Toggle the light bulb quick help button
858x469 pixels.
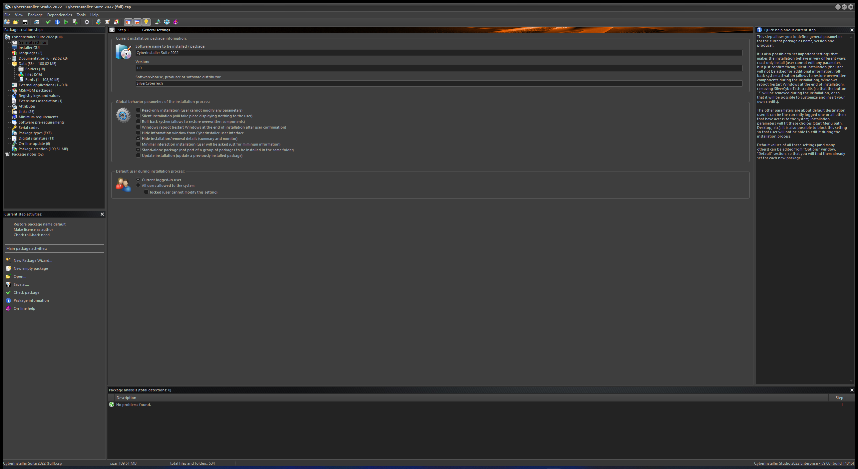point(146,22)
